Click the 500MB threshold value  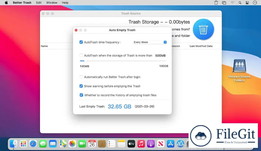pos(160,56)
